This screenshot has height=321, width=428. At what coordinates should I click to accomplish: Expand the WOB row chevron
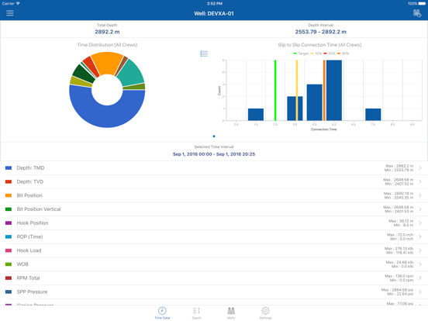click(420, 264)
